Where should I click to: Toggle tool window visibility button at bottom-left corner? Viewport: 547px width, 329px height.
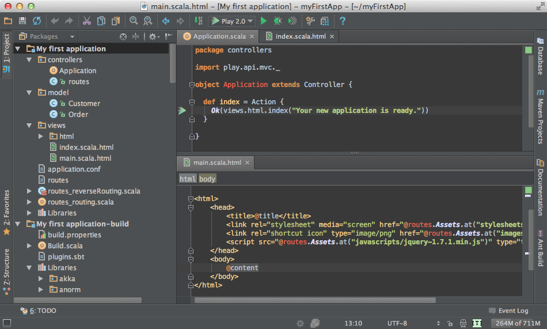[7, 323]
